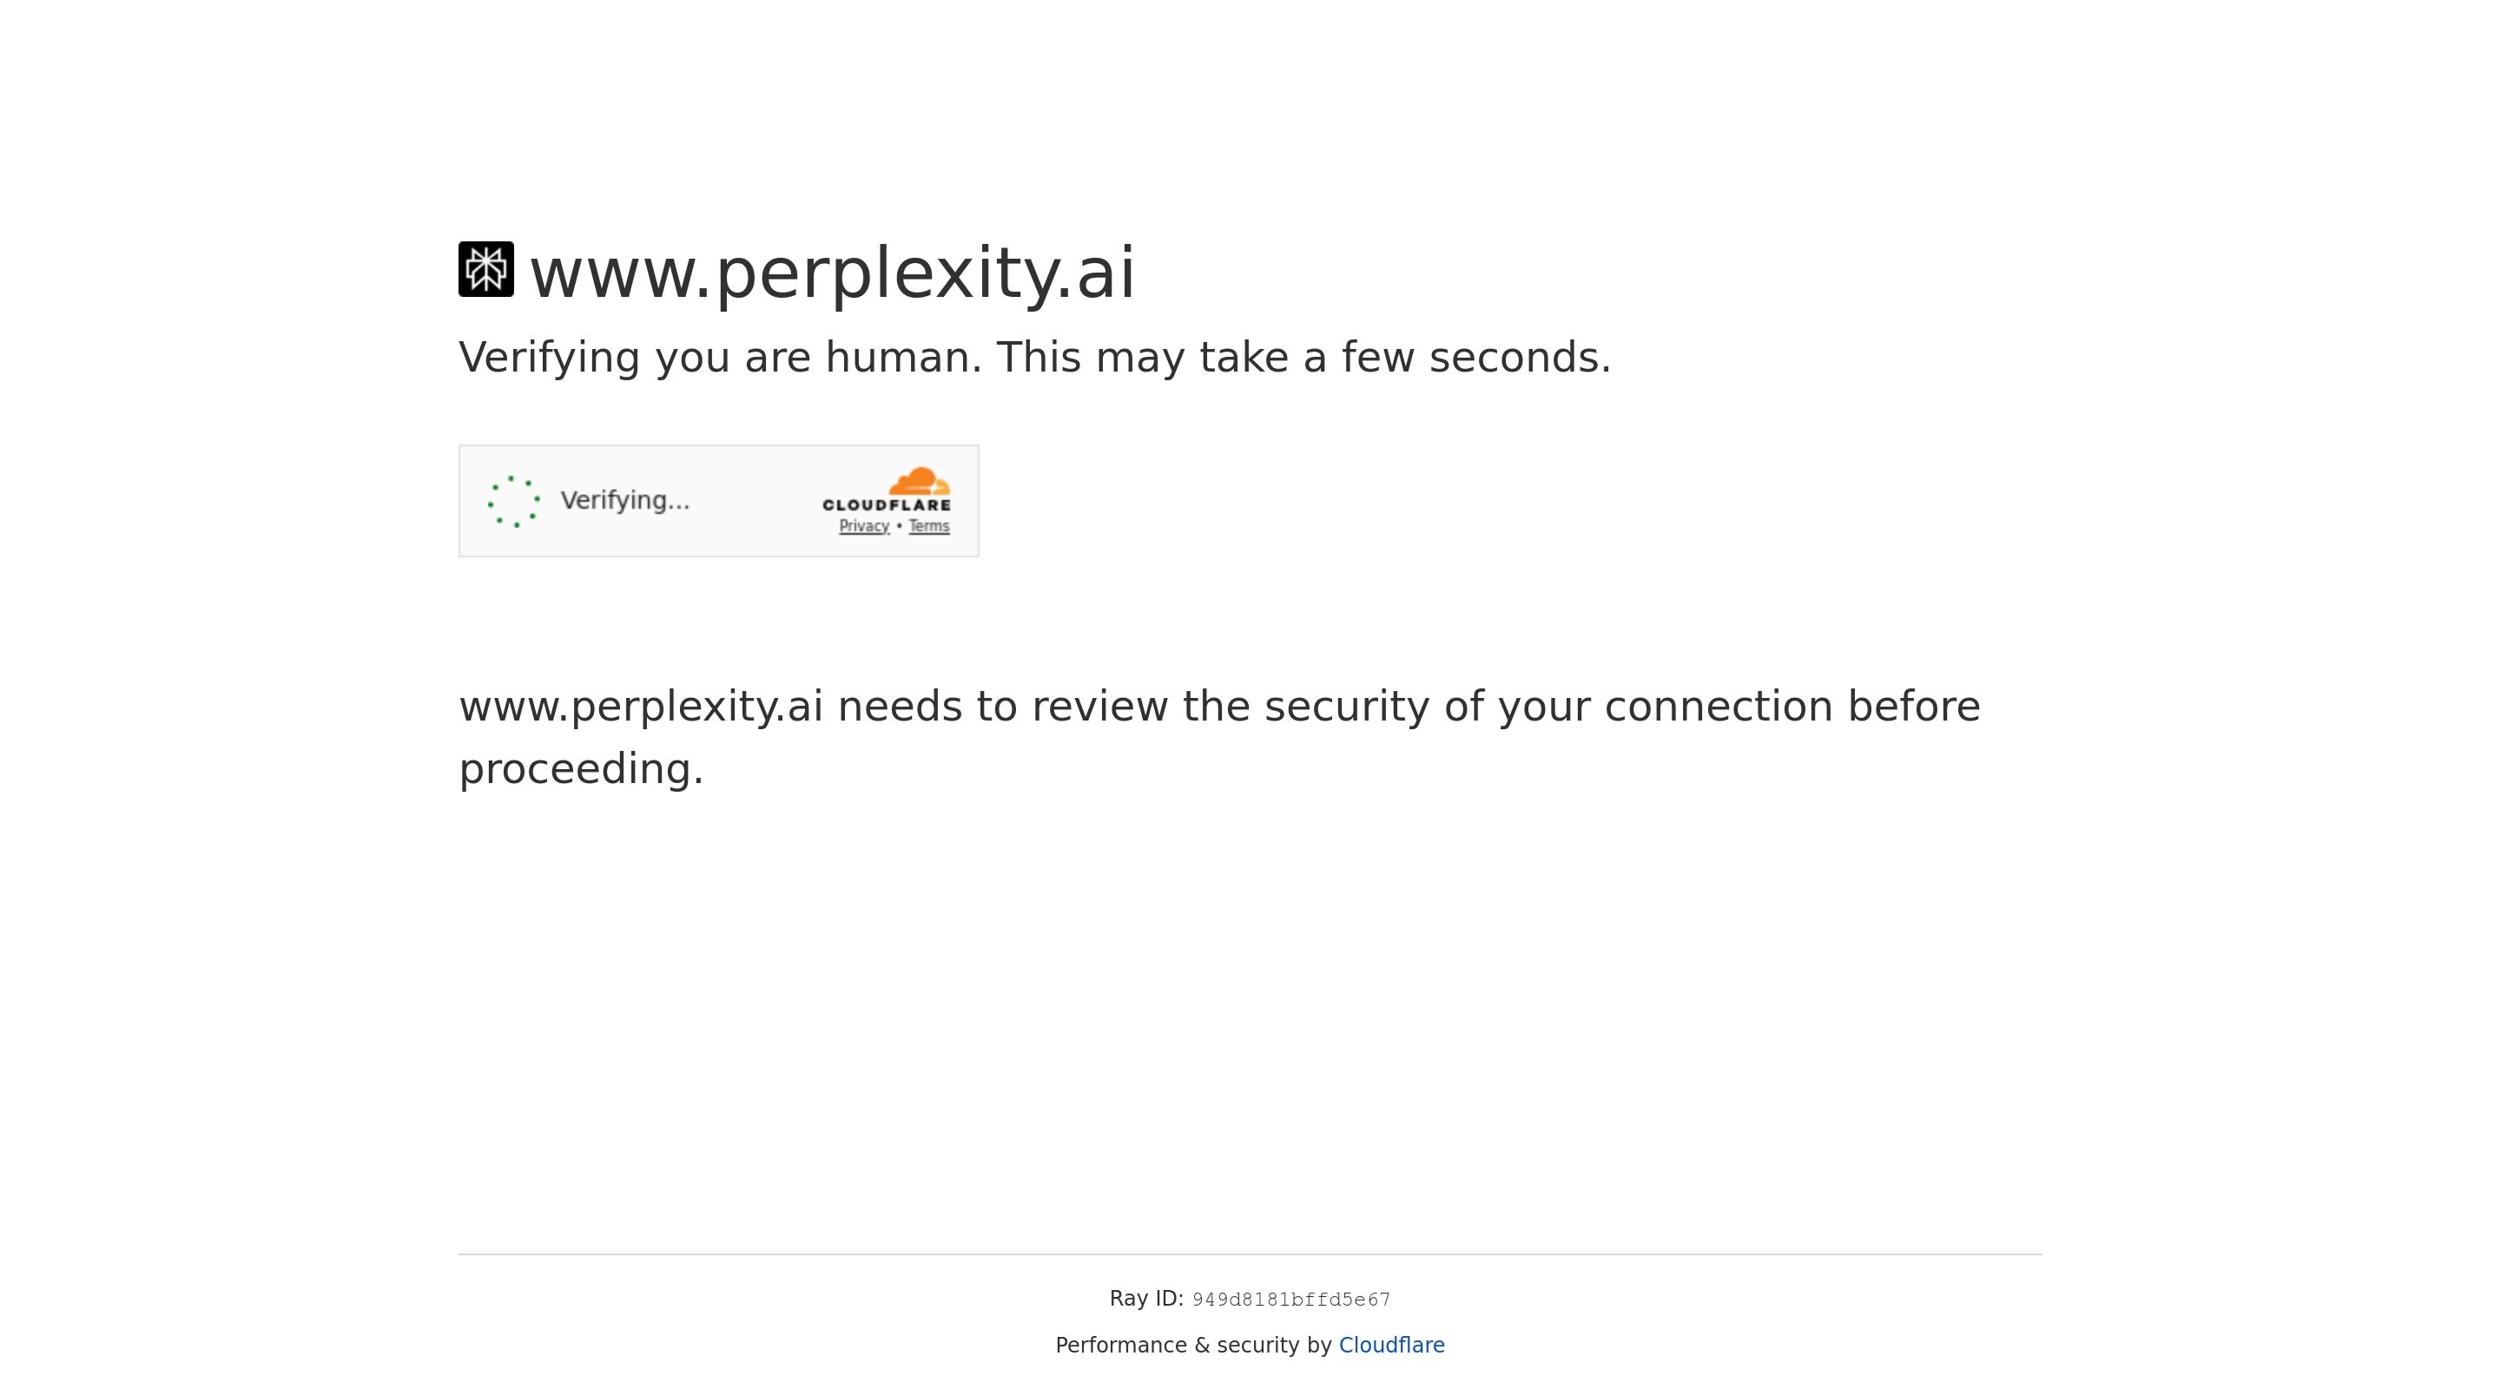Viewport: 2501px width, 1389px height.
Task: Click "This may take a few seconds." sentence
Action: tap(1303, 357)
